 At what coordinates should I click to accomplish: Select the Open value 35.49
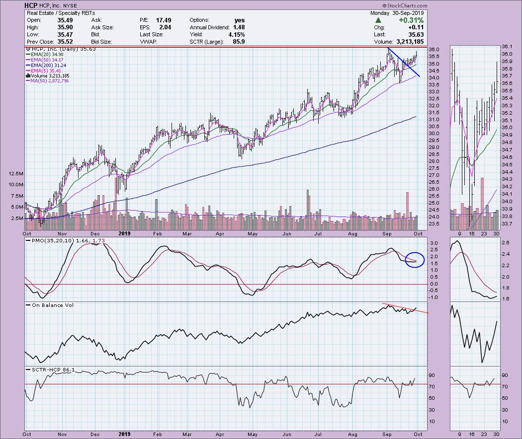[65, 20]
